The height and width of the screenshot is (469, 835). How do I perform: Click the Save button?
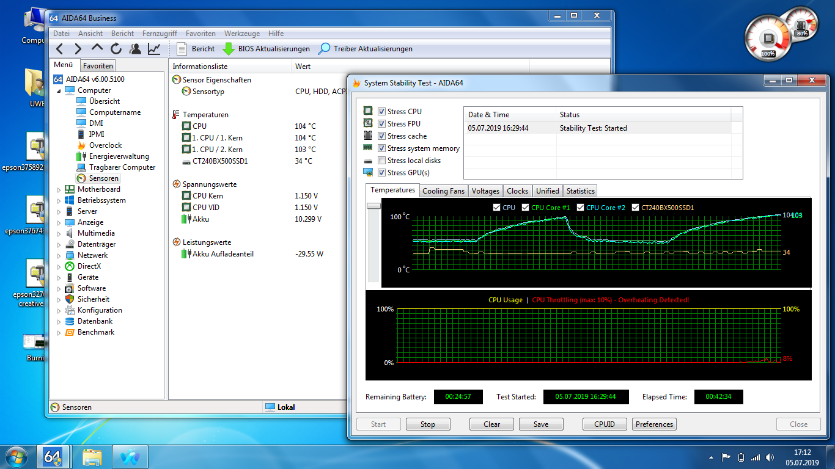[541, 424]
